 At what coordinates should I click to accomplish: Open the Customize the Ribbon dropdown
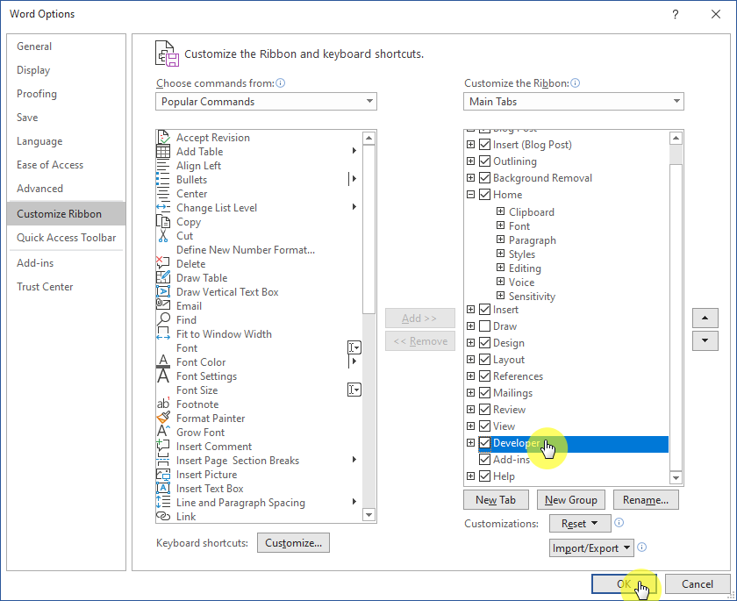(574, 102)
